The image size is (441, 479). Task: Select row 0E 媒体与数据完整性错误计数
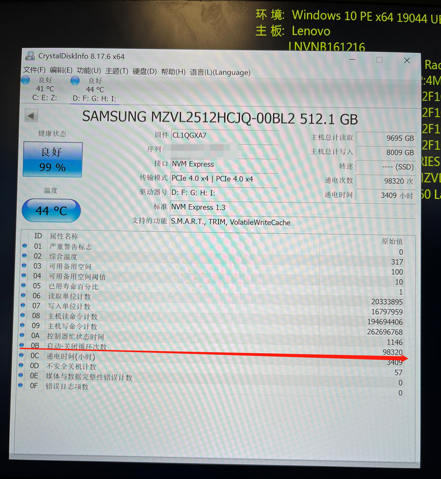click(211, 379)
